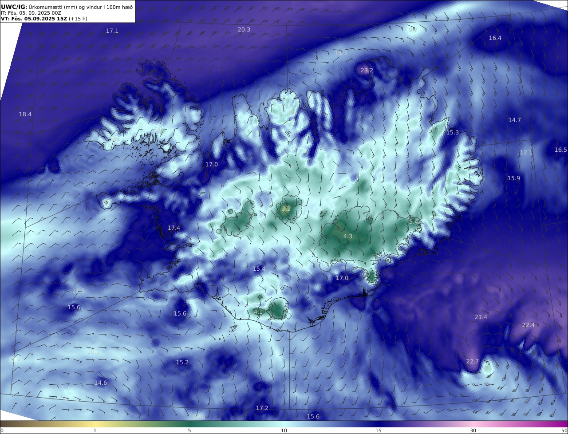Select the 17.4 value label
Image resolution: width=568 pixels, height=434 pixels.
point(174,228)
